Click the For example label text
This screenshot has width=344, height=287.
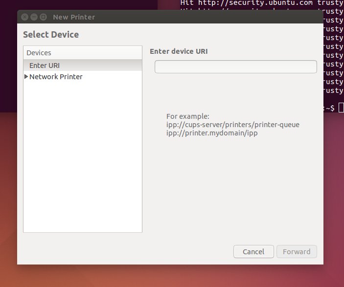click(x=187, y=116)
